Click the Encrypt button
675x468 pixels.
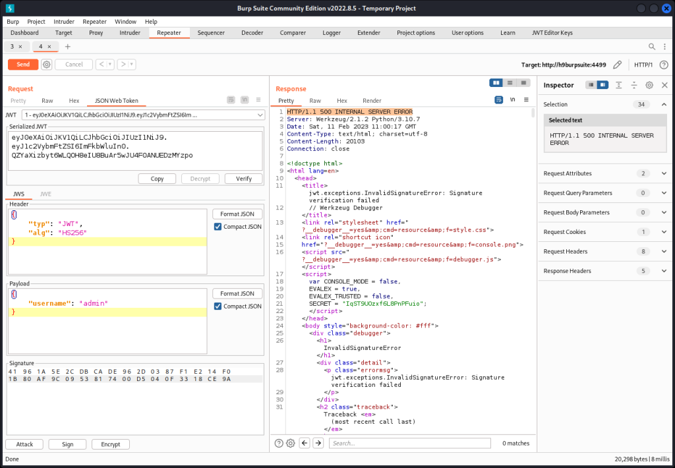click(111, 444)
